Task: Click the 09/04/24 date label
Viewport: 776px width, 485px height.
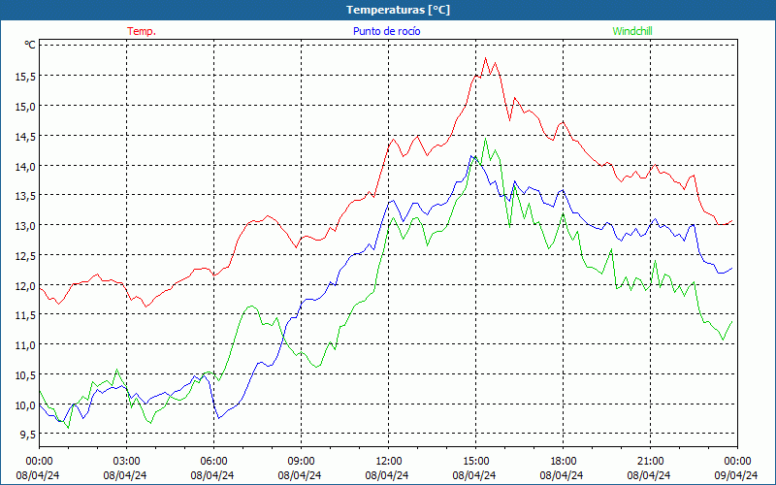Action: click(736, 475)
